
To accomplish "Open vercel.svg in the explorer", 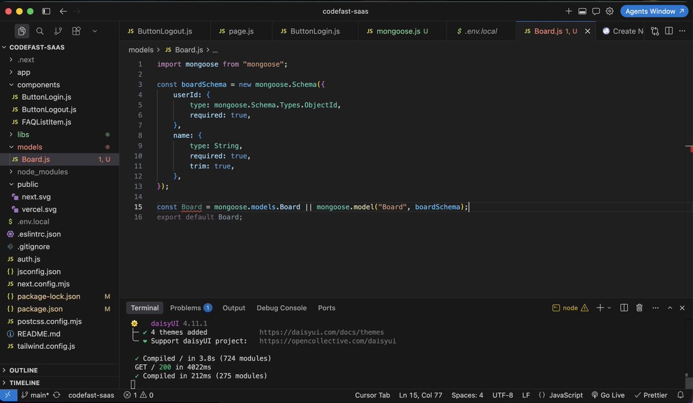I will click(59, 209).
